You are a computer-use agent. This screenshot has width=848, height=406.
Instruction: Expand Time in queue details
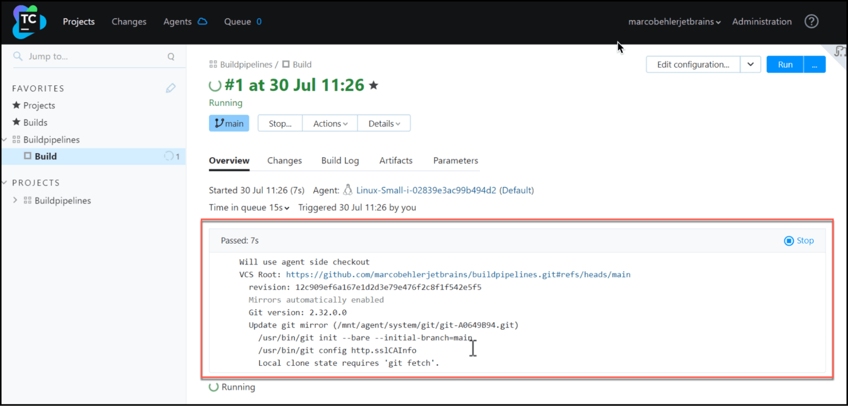(287, 208)
